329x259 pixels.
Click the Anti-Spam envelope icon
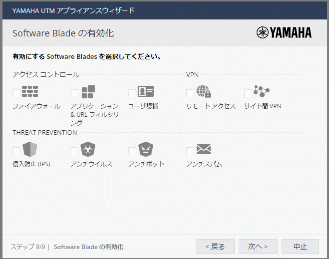click(x=204, y=149)
